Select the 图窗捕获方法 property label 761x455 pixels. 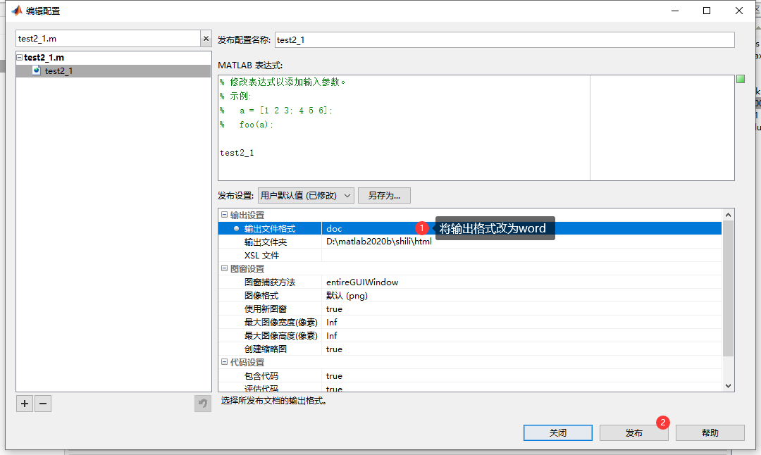pos(269,282)
